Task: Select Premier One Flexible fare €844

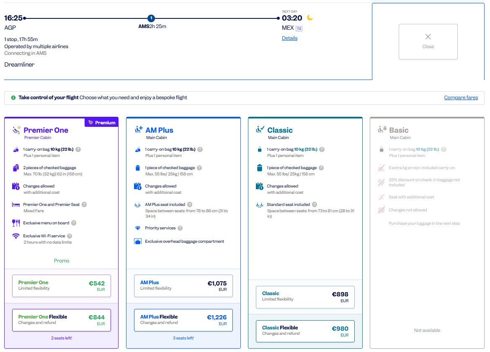Action: (62, 320)
